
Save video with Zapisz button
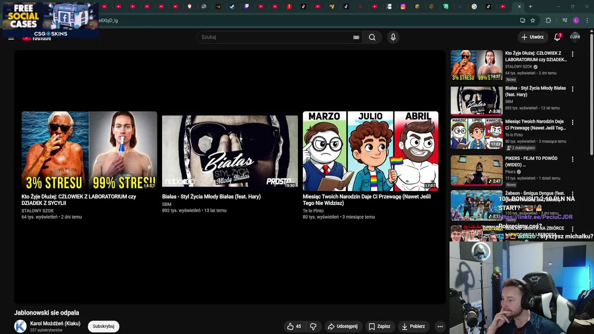pos(379,326)
